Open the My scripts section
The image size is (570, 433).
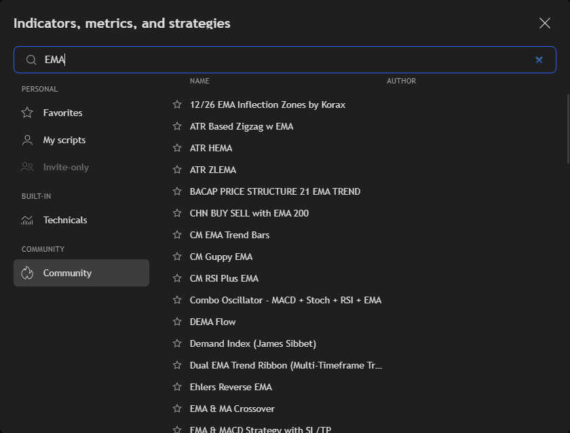(x=81, y=140)
